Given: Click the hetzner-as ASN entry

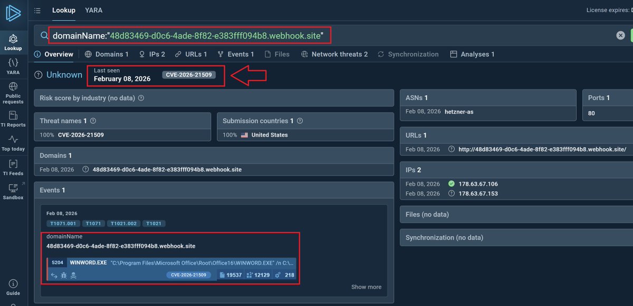Looking at the screenshot, I should click(459, 112).
